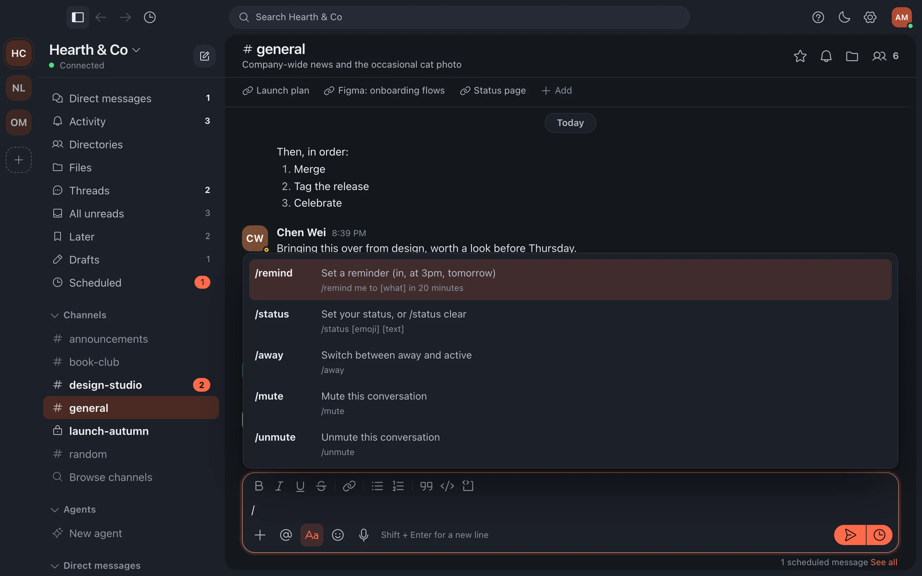
Task: Toggle the sidebar panel icon
Action: click(x=78, y=17)
